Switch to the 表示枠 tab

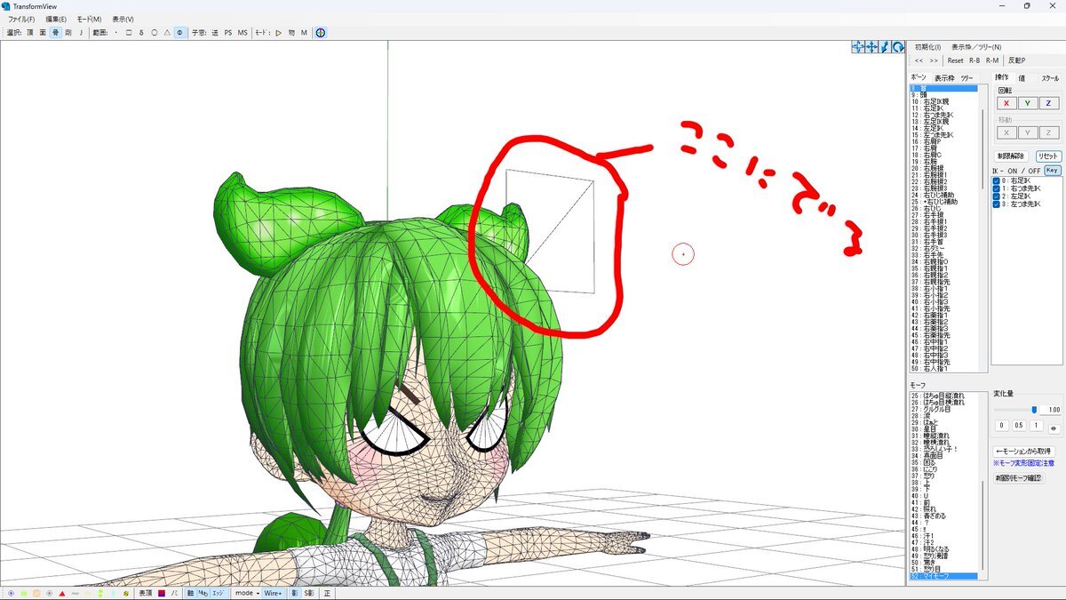[944, 78]
